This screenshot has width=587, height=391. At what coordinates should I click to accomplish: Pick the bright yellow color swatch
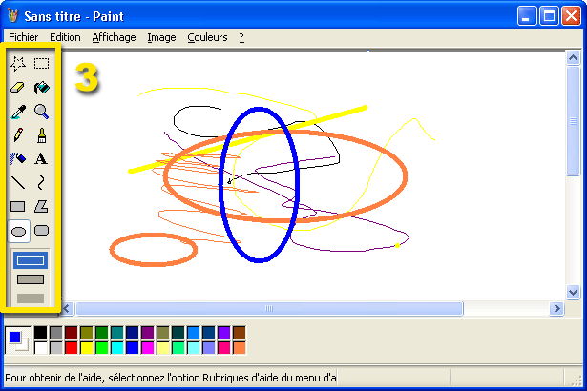coord(87,347)
